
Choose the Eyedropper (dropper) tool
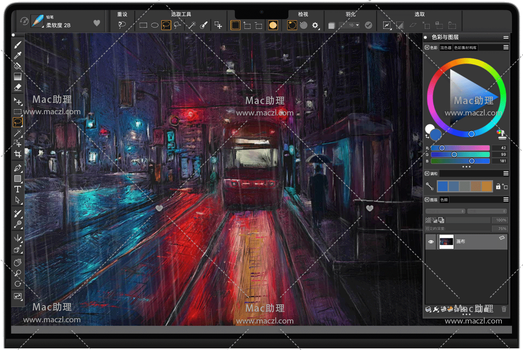tap(18, 55)
